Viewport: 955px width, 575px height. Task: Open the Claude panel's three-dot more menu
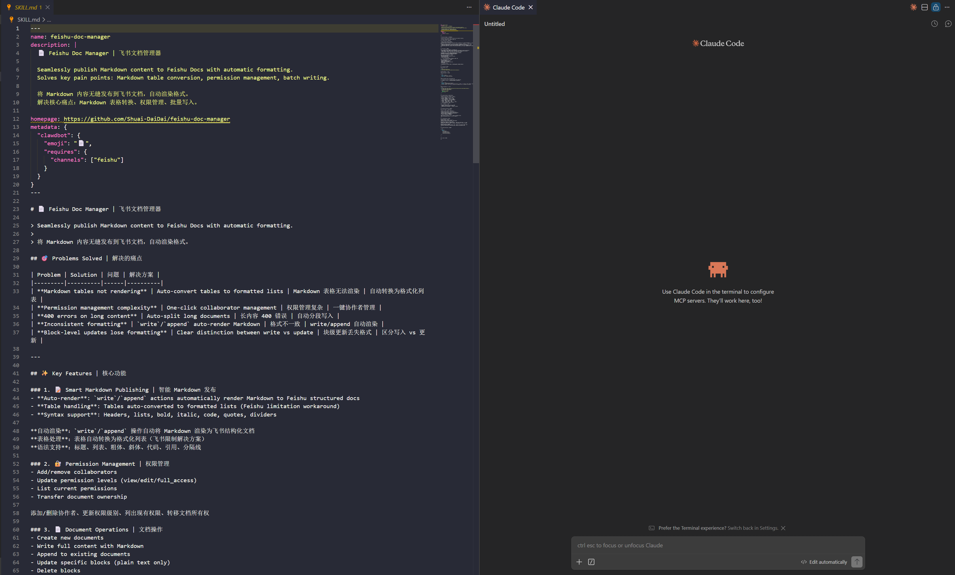point(947,7)
